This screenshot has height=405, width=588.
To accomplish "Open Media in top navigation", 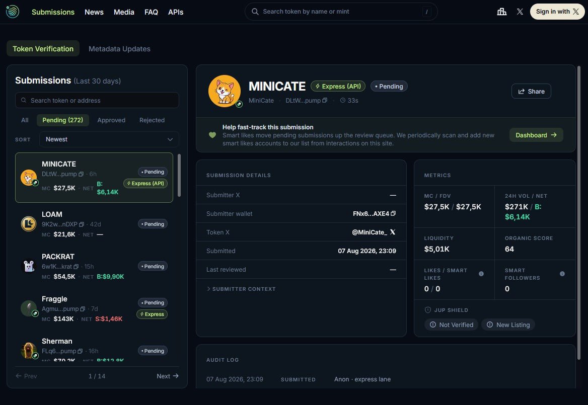I will 124,12.
